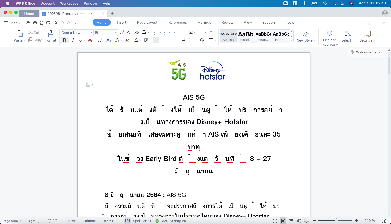Image resolution: width=391 pixels, height=224 pixels.
Task: Open Print Preview icon
Action: tap(55, 23)
